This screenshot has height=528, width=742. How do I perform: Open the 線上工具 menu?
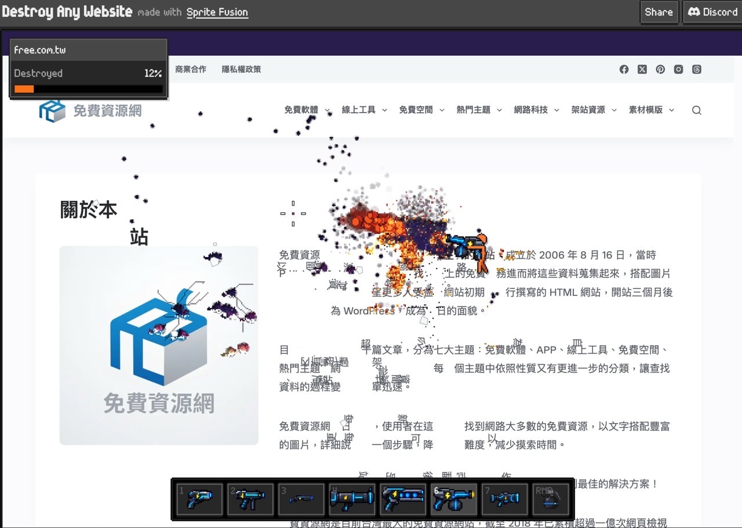coord(359,110)
